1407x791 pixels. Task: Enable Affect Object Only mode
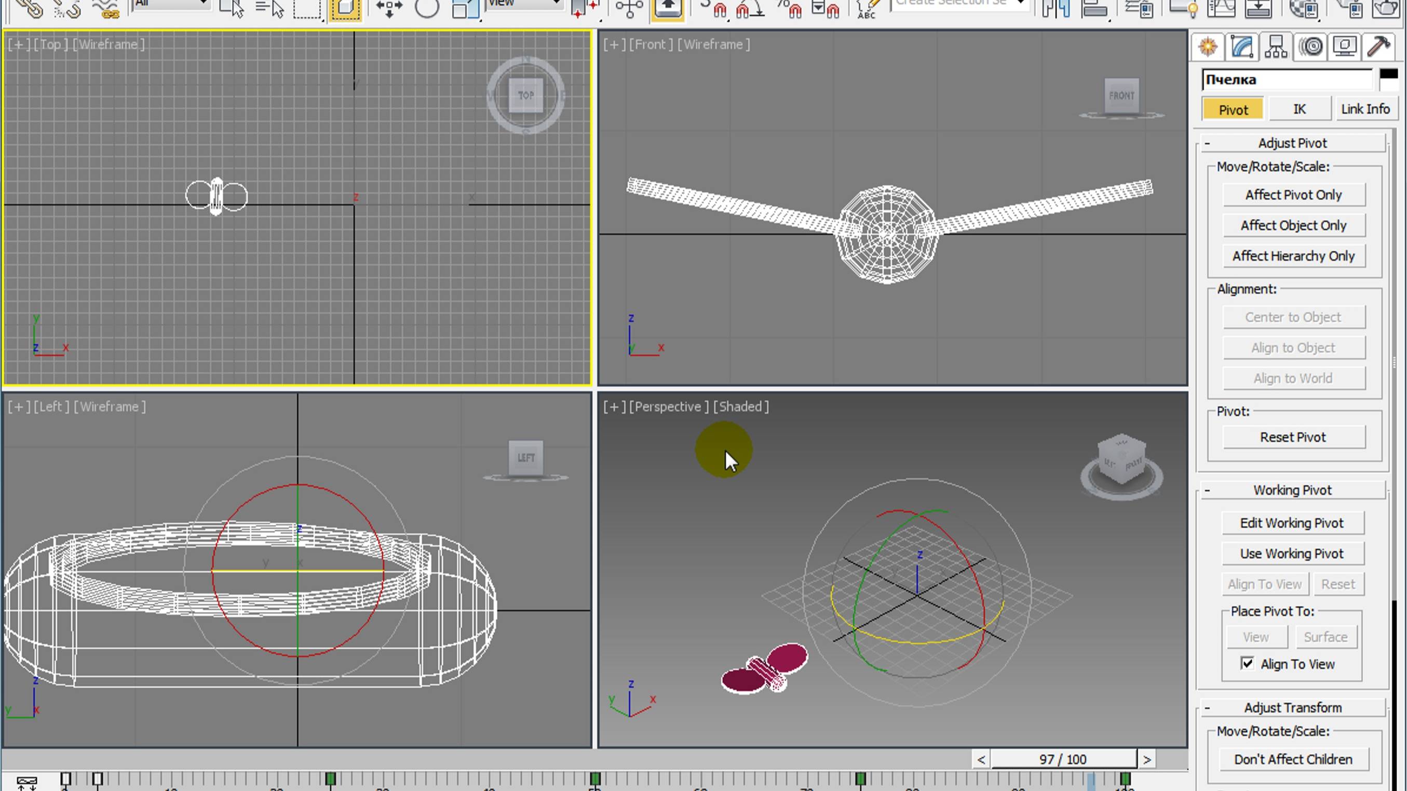pos(1294,225)
